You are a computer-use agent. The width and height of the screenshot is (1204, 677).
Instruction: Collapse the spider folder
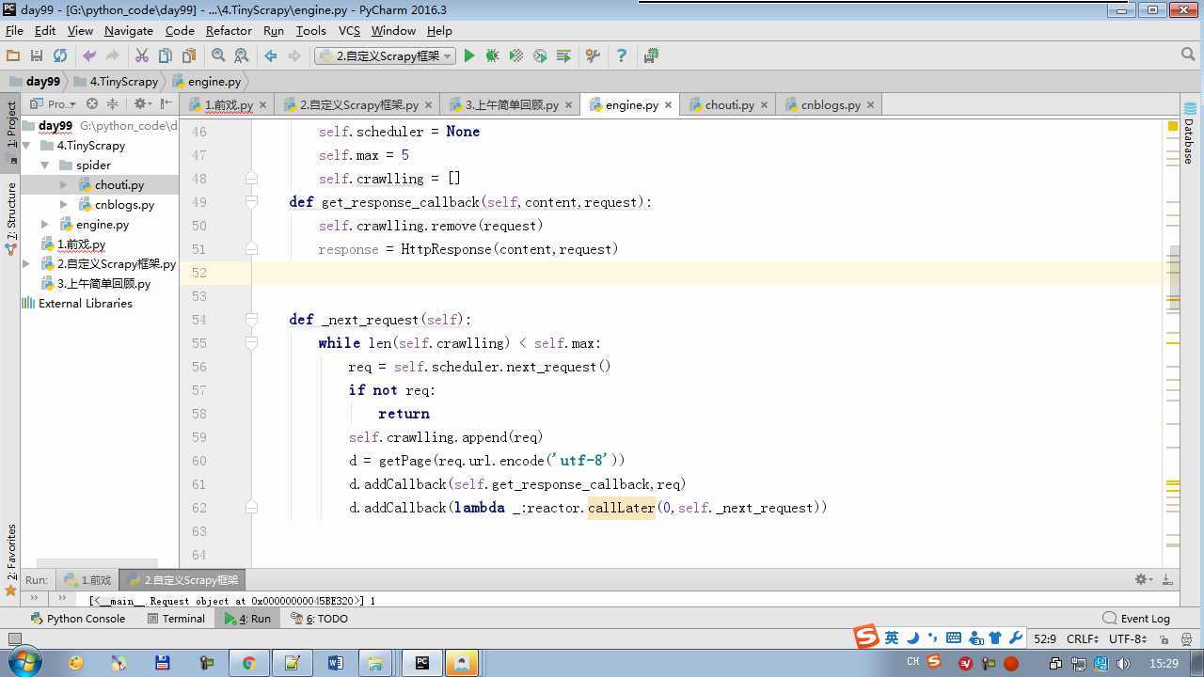[44, 165]
